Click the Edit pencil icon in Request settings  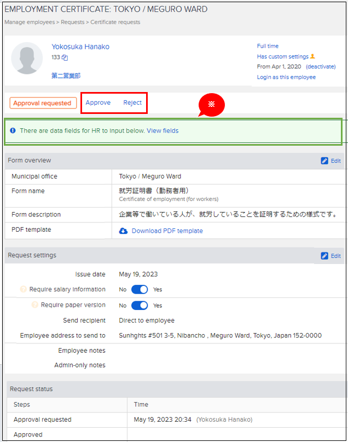point(324,256)
